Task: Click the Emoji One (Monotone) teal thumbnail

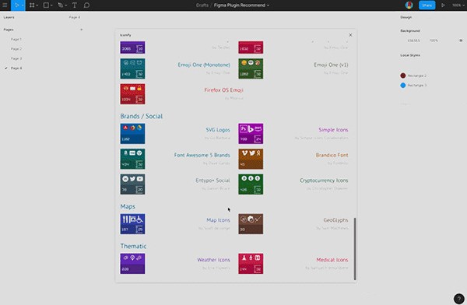Action: (132, 68)
